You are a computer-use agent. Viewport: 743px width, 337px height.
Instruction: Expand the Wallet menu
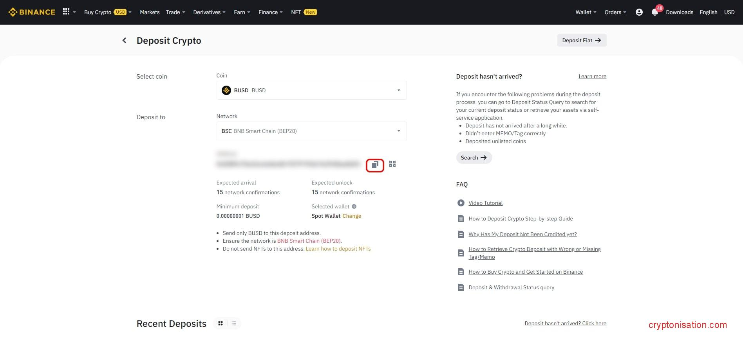pos(586,12)
